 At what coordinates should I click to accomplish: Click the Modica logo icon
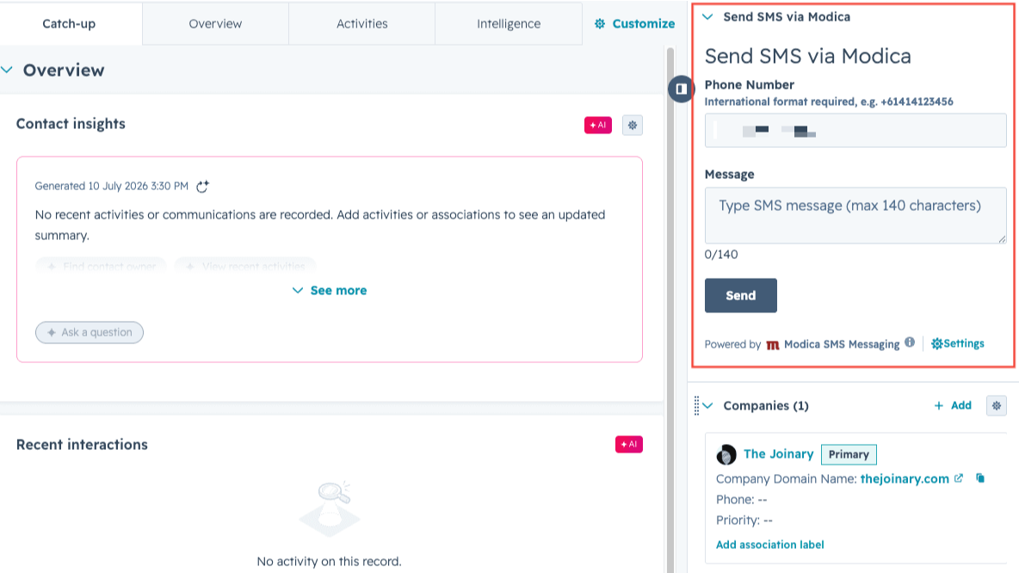[x=772, y=345]
